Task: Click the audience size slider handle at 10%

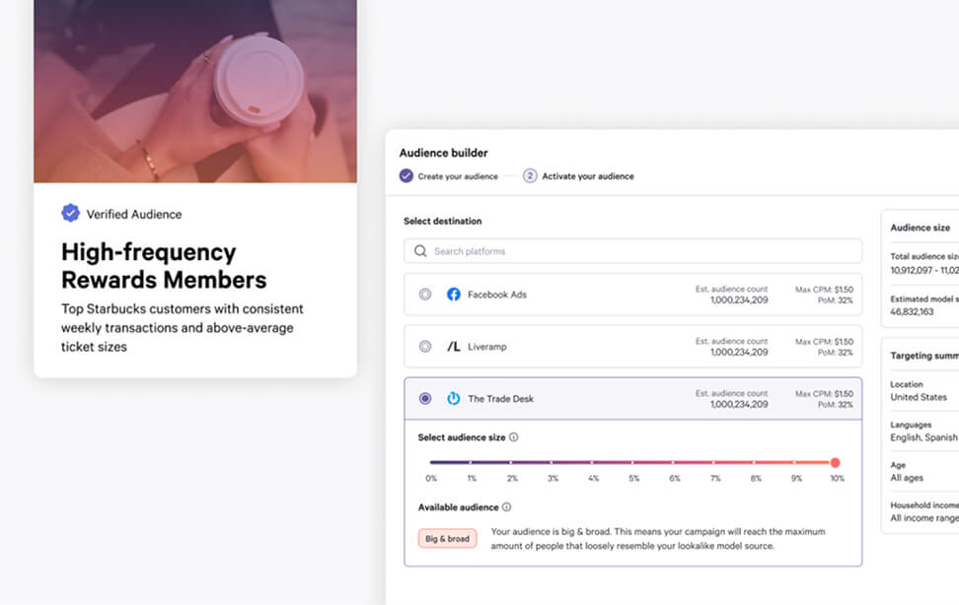Action: [x=835, y=461]
